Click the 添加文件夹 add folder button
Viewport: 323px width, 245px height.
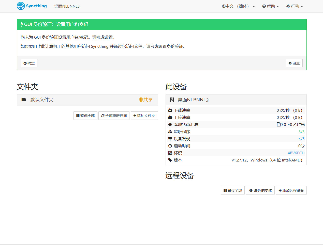(144, 116)
